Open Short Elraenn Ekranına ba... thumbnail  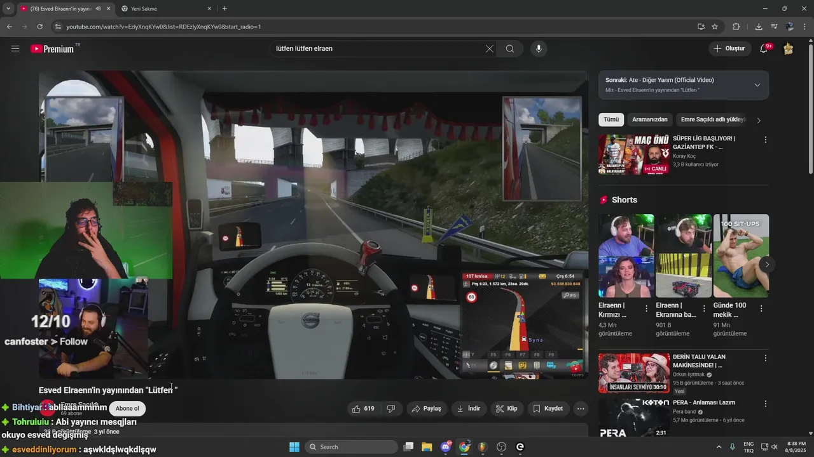[684, 256]
